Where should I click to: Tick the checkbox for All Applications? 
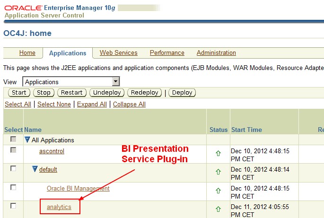13,139
